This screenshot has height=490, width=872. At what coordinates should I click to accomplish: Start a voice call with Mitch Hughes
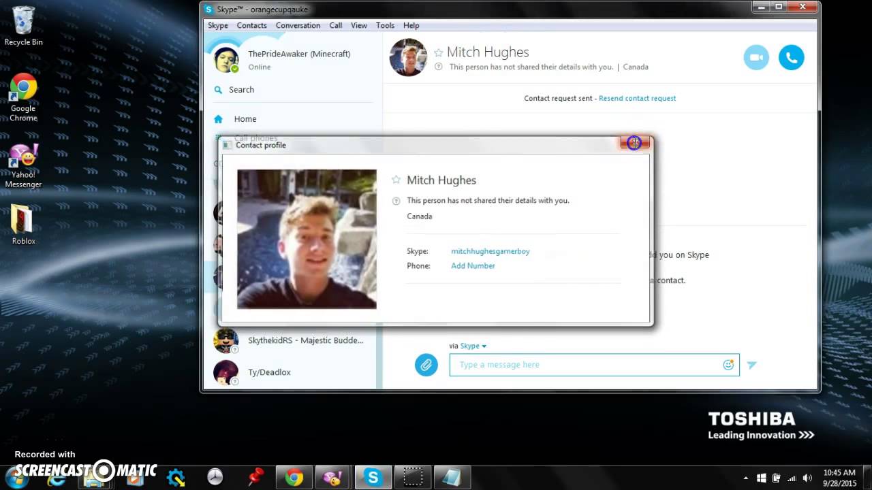(792, 58)
